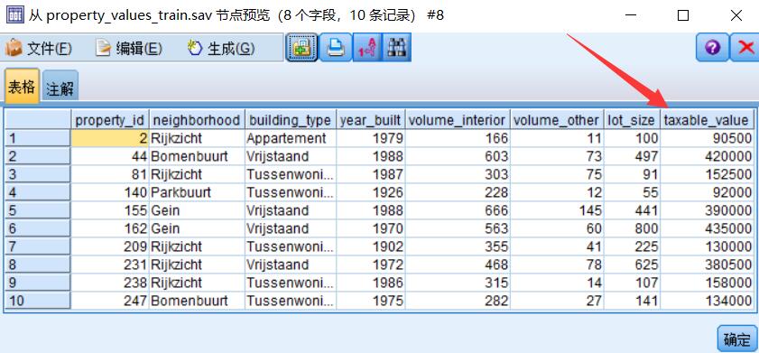Click the purple help question icon
Viewport: 759px width, 353px height.
coord(712,48)
